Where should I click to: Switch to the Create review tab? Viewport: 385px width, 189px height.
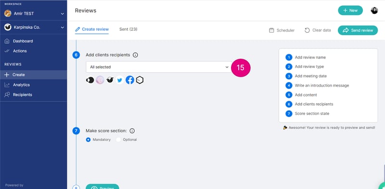point(92,29)
